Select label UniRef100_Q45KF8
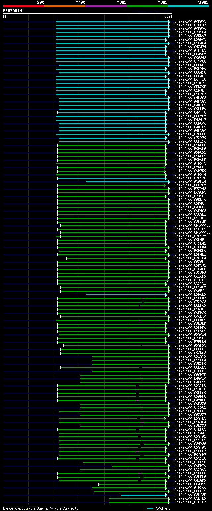Image resolution: width=212 pixels, height=511 pixels. [190, 400]
